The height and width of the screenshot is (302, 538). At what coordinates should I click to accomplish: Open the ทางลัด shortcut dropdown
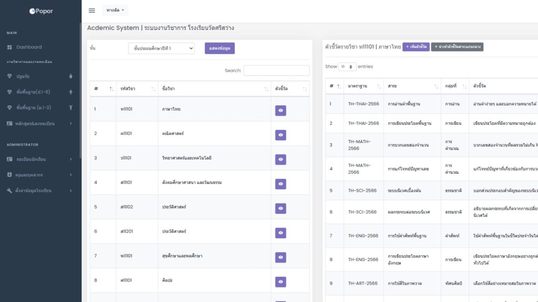pos(115,10)
